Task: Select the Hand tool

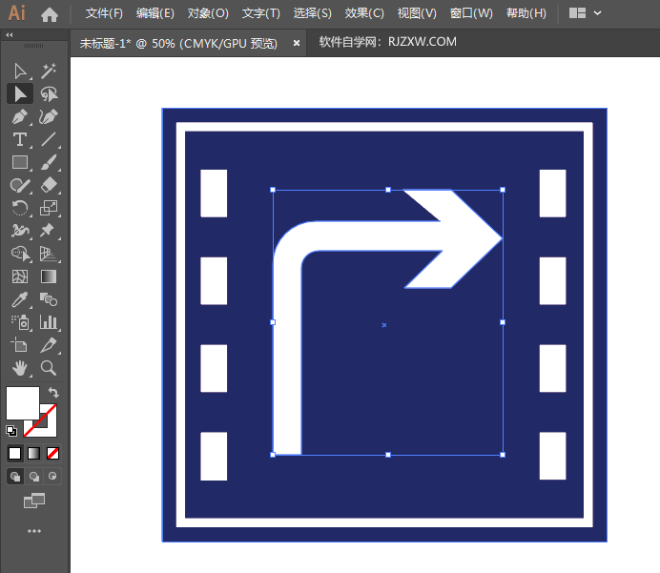Action: pyautogui.click(x=20, y=368)
